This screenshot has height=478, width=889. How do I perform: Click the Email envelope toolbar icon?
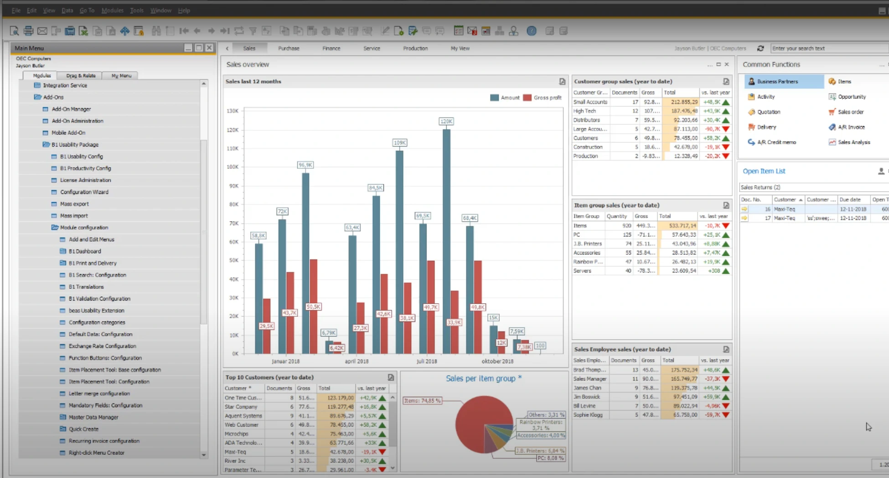tap(42, 31)
